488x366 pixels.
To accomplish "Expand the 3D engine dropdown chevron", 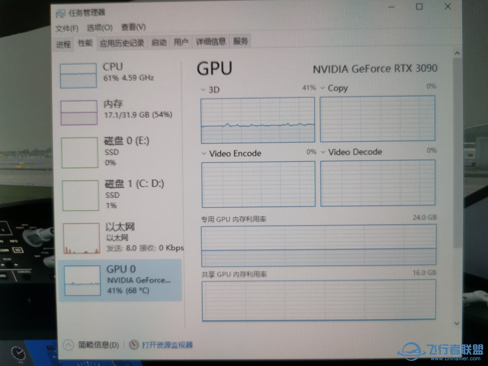I will [203, 90].
